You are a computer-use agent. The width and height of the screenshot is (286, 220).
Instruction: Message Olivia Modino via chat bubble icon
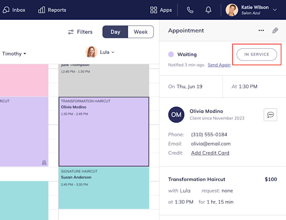coord(270,114)
